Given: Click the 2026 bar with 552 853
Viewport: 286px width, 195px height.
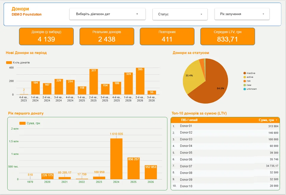Looking at the screenshot, I should [151, 172].
